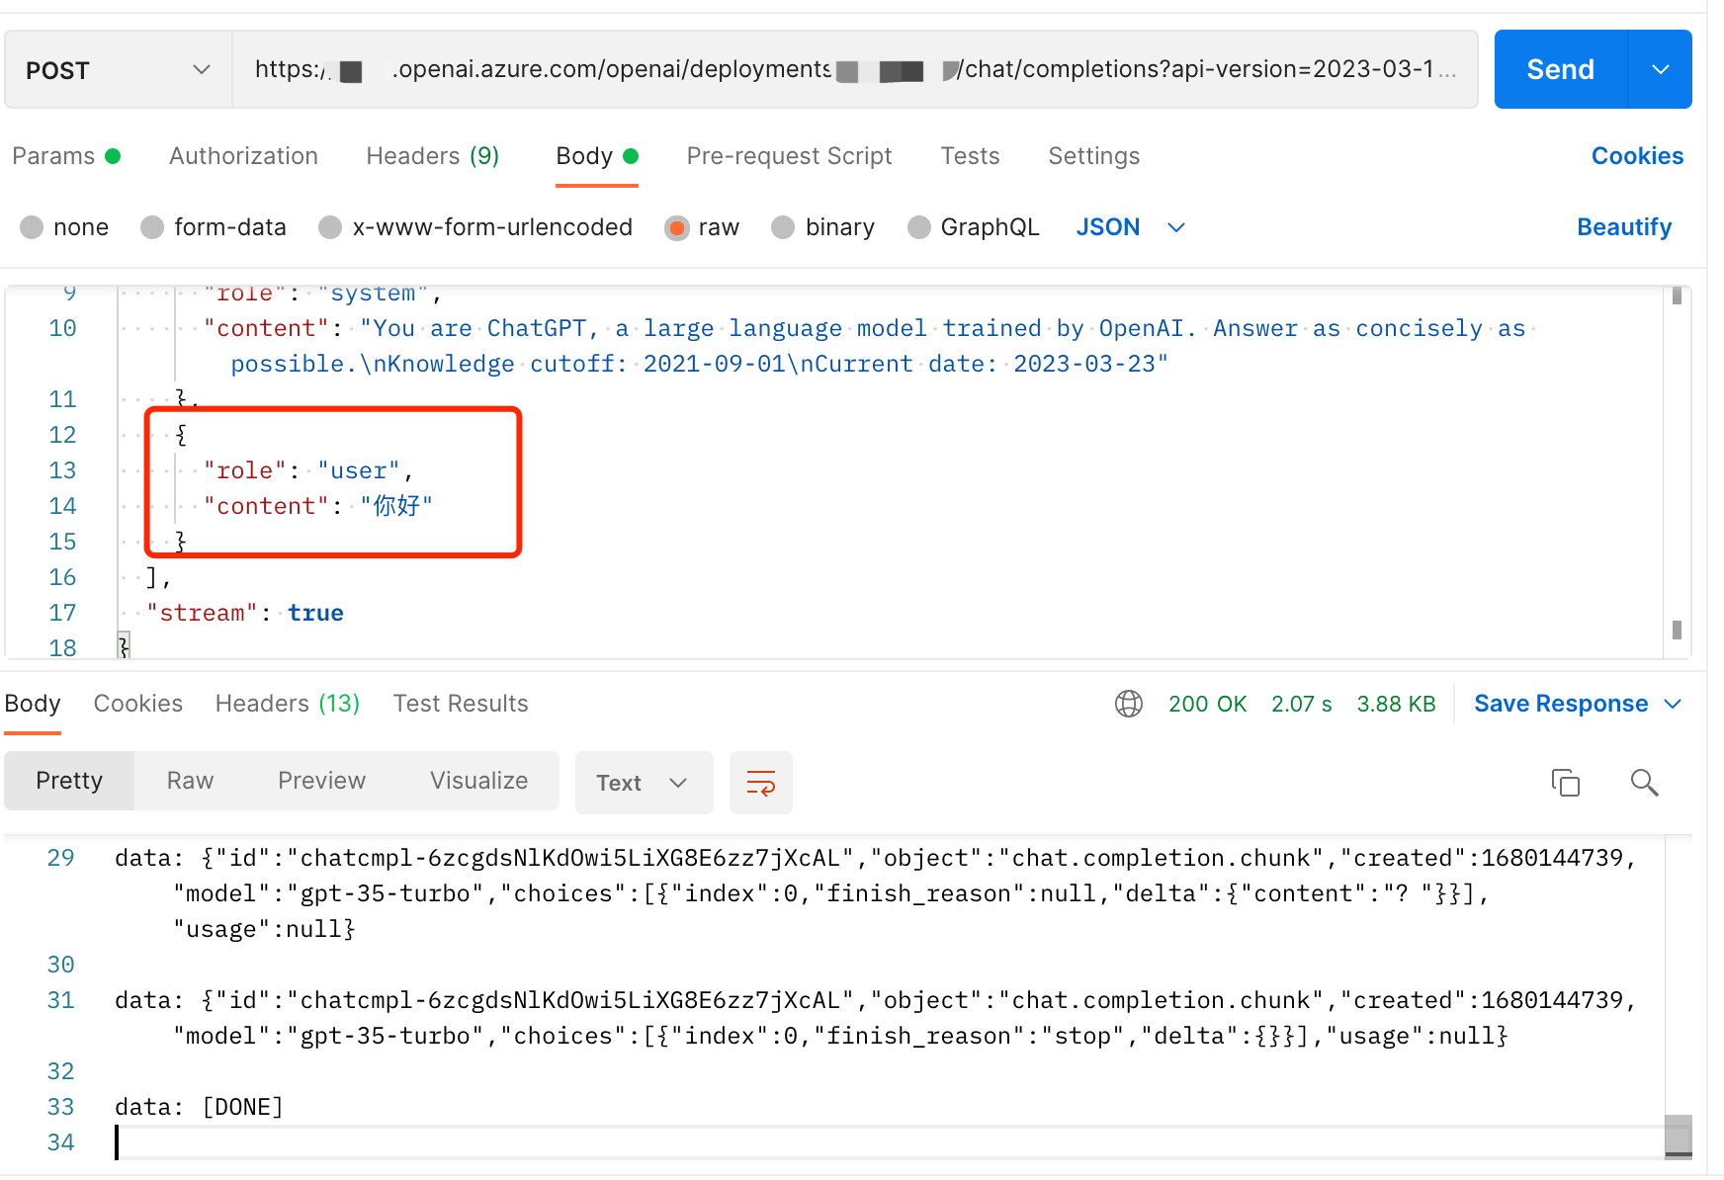
Task: Place the cursor on response line 34
Action: 890,1142
